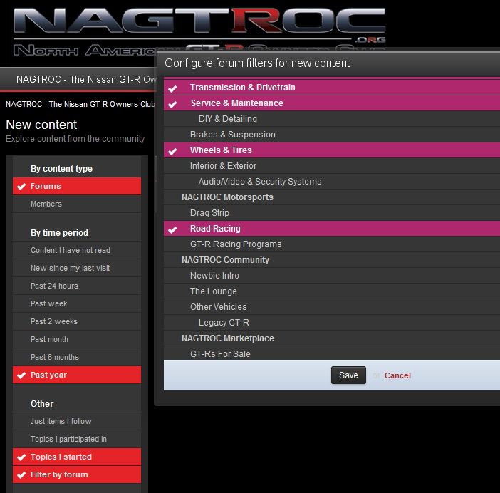
Task: Filter to the Past 24 hours
Action: (x=77, y=286)
